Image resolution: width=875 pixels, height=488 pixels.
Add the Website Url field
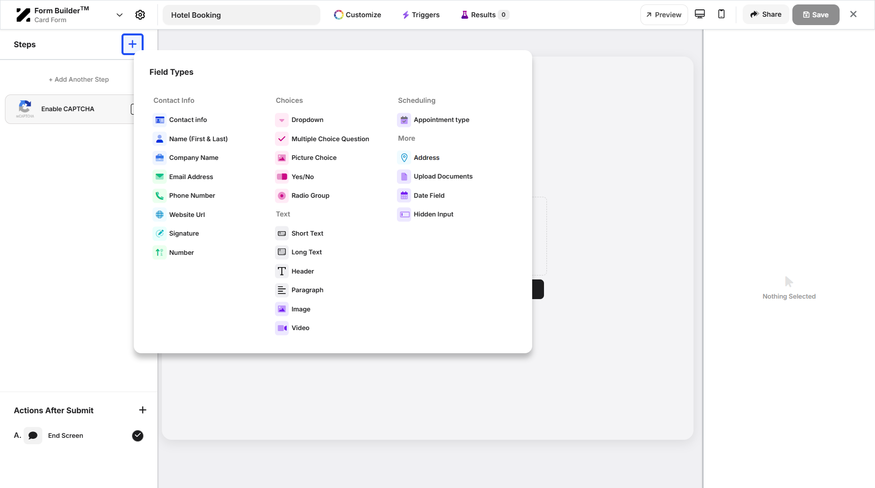(179, 214)
